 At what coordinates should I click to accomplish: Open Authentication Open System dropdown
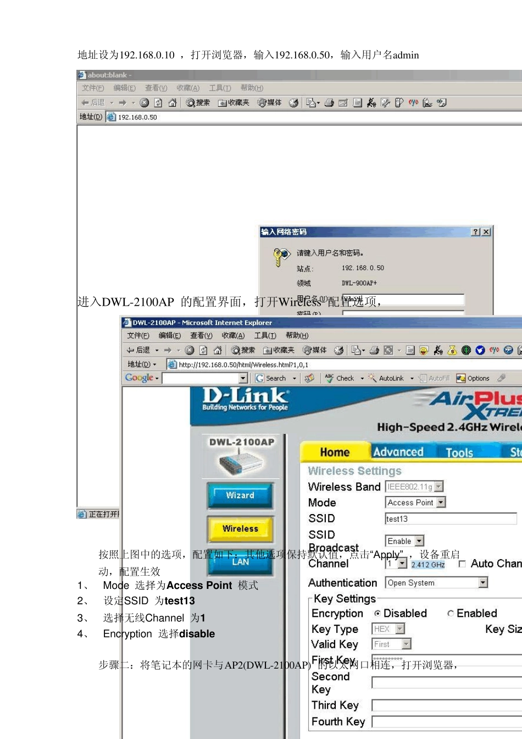coord(483,583)
